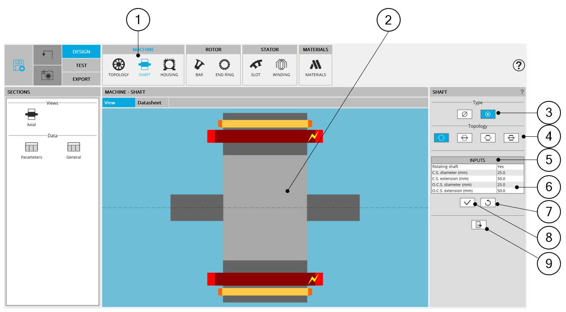Apply inputs with the checkmark button

[x=467, y=203]
